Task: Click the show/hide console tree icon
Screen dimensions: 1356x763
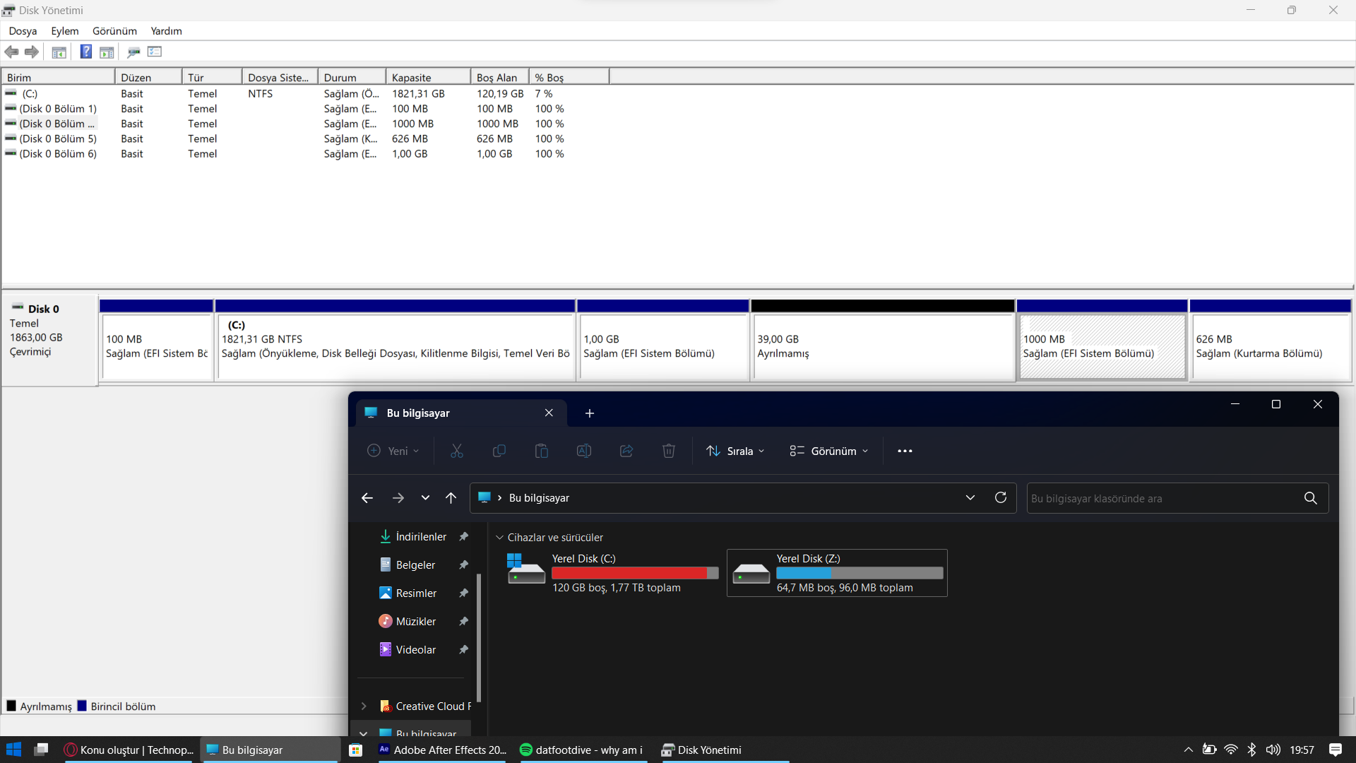Action: (x=59, y=52)
